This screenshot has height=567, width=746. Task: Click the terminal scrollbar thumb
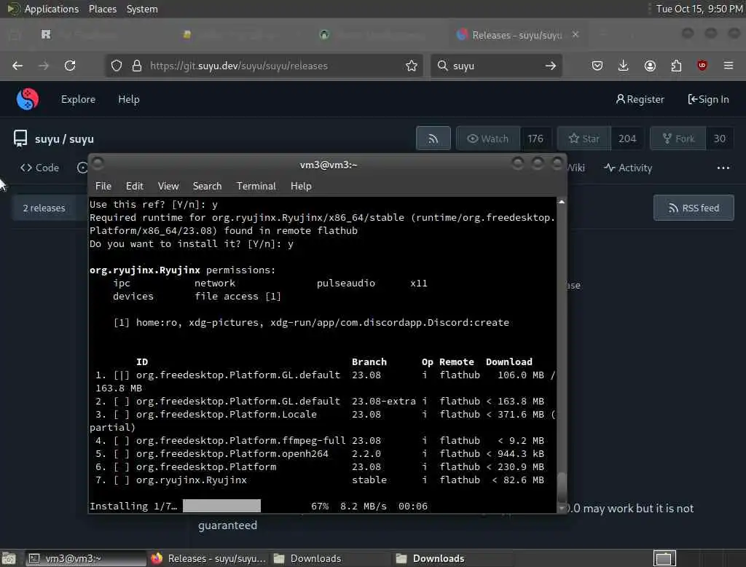click(562, 487)
